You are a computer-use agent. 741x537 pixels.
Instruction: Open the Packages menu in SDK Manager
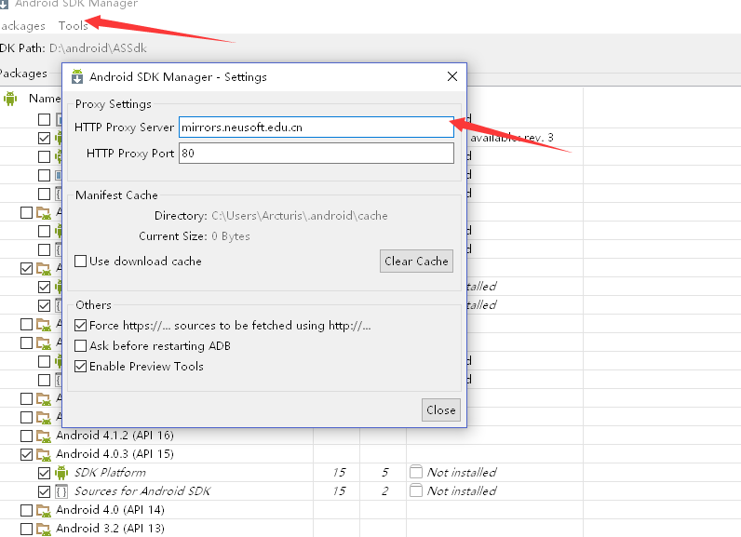[22, 25]
